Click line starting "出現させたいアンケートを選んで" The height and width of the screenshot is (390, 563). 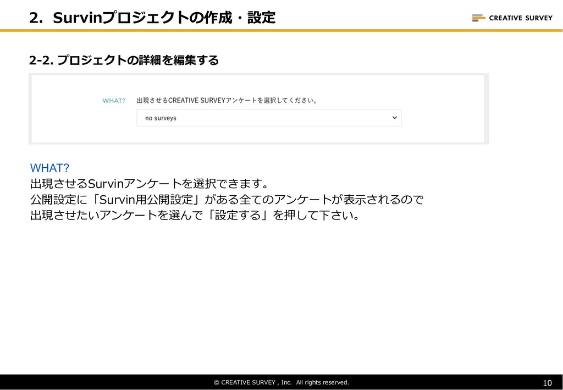(195, 216)
